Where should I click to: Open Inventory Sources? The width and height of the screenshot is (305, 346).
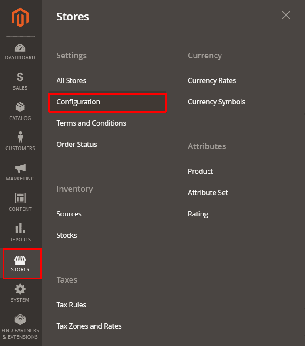(69, 214)
